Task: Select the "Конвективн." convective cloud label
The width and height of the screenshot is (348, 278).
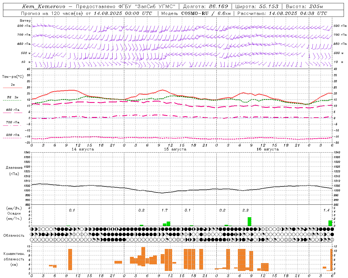Action: 14,254
